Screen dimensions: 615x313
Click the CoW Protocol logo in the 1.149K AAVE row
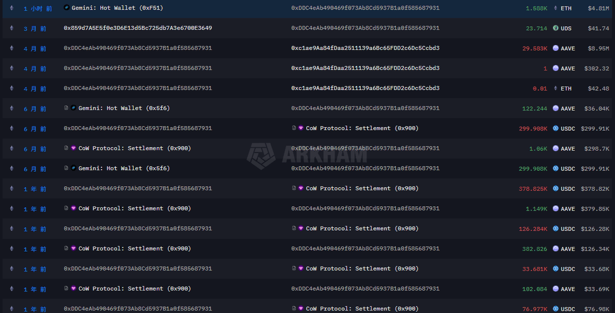[74, 208]
